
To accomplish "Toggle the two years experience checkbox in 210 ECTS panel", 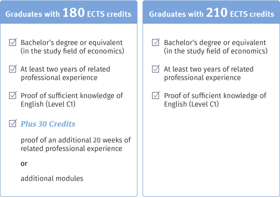I will 156,69.
